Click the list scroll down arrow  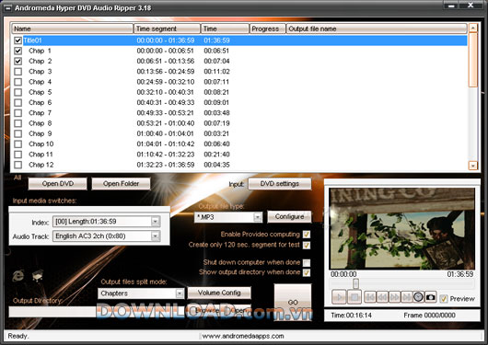pyautogui.click(x=473, y=166)
